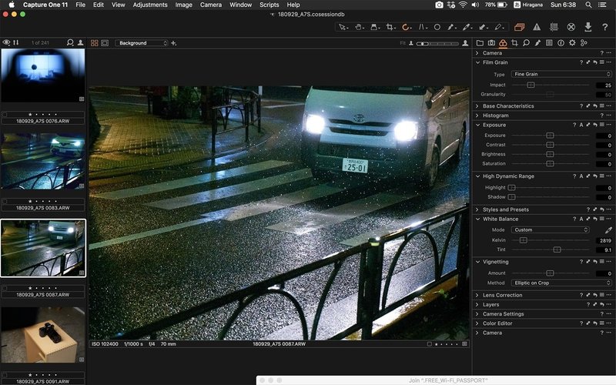
Task: Toggle the color tag checkbox below viewer
Action: [430, 344]
